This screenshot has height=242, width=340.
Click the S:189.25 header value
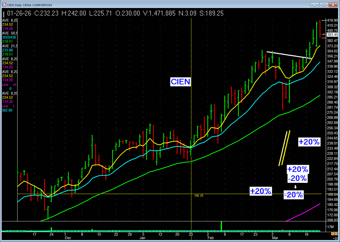point(212,13)
